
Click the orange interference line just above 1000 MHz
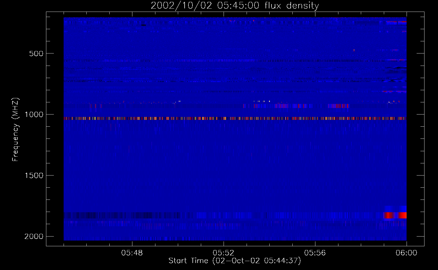pos(235,118)
